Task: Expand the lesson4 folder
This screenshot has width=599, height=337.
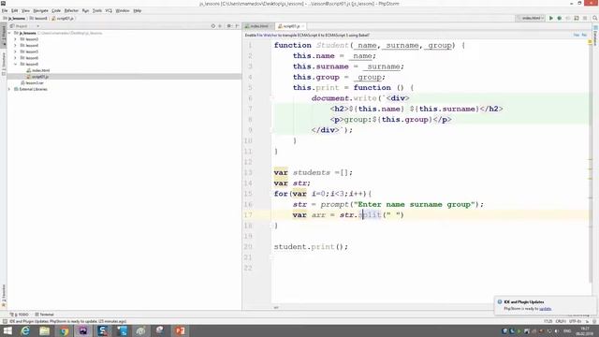Action: tap(15, 46)
